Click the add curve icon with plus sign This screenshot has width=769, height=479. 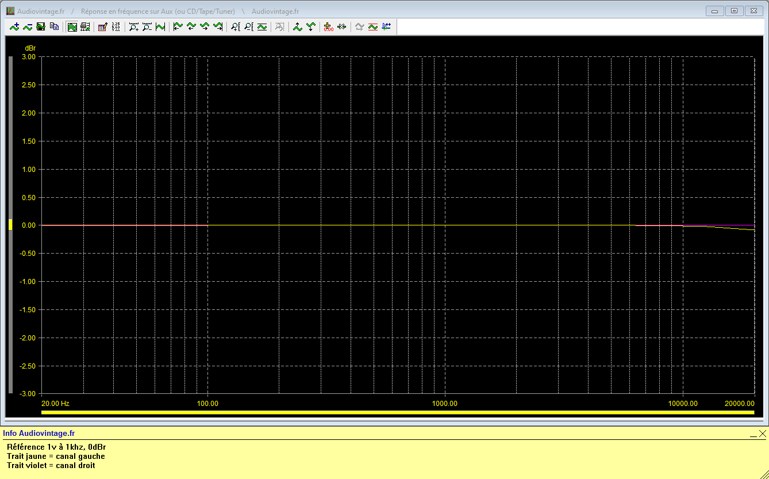point(14,26)
